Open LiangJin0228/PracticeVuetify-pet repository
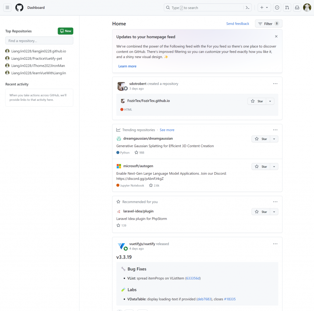The height and width of the screenshot is (311, 314). tap(37, 59)
